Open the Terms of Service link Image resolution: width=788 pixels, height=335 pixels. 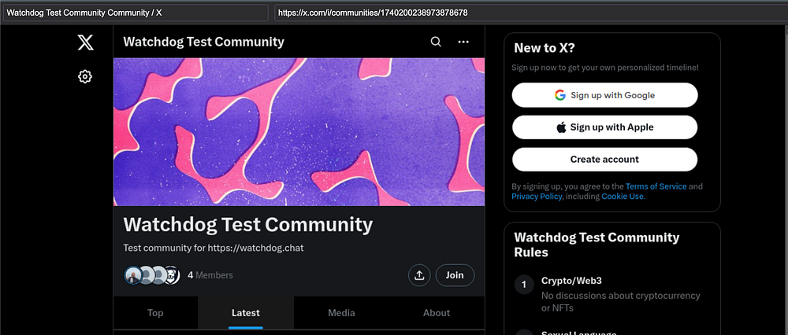(656, 186)
